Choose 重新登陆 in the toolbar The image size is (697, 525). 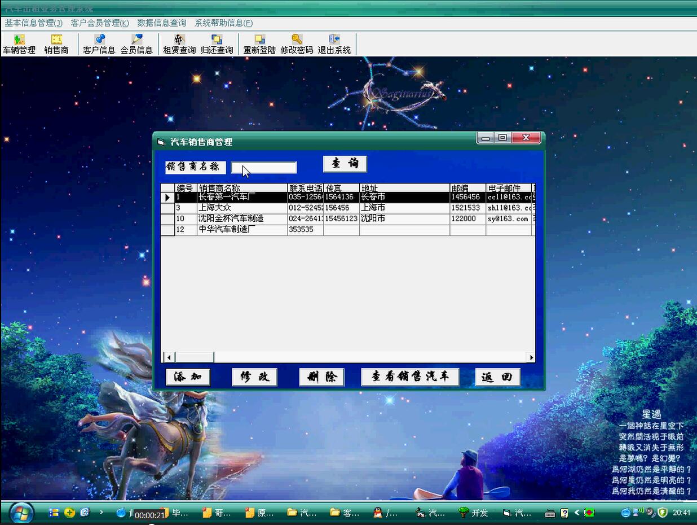click(259, 45)
